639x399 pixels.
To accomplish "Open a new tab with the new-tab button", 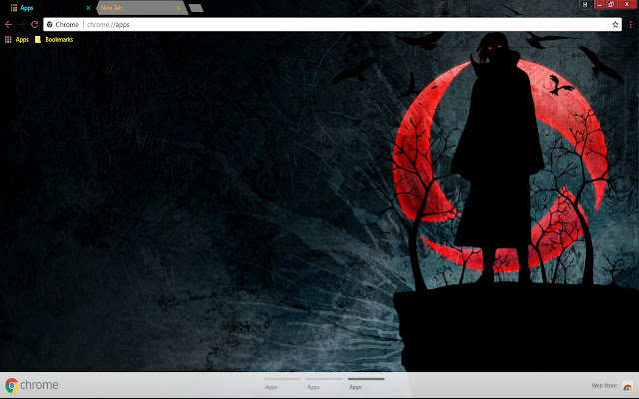I will pyautogui.click(x=196, y=8).
